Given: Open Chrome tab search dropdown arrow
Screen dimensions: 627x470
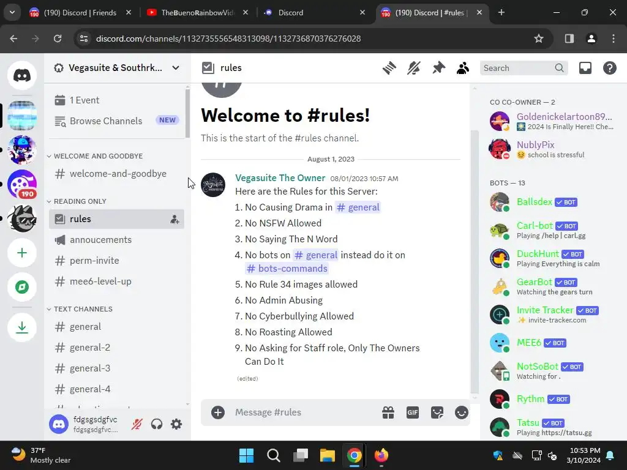Looking at the screenshot, I should click(x=12, y=12).
